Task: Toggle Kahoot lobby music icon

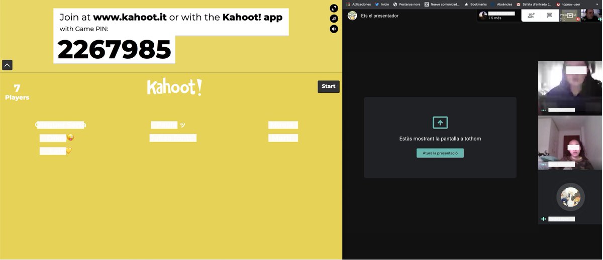Action: (334, 19)
